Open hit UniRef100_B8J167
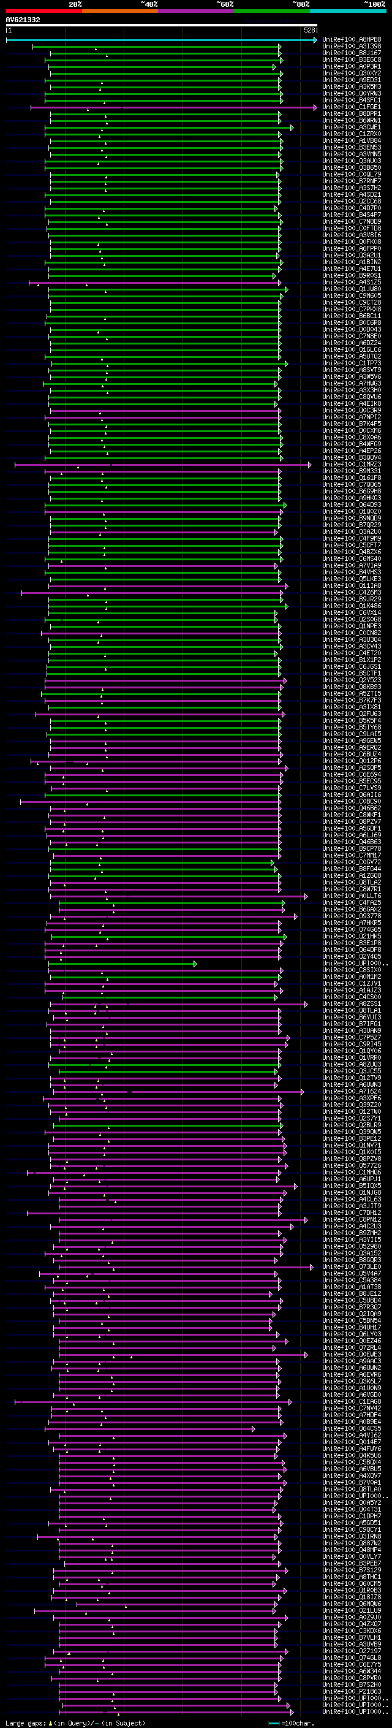The image size is (392, 1728). point(352,53)
